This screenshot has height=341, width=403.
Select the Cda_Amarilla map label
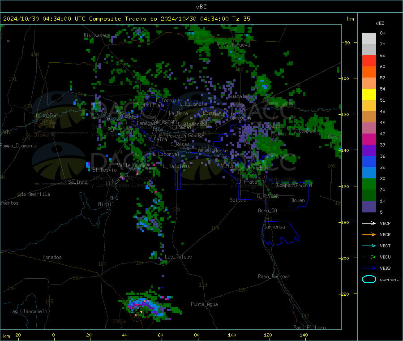34,194
